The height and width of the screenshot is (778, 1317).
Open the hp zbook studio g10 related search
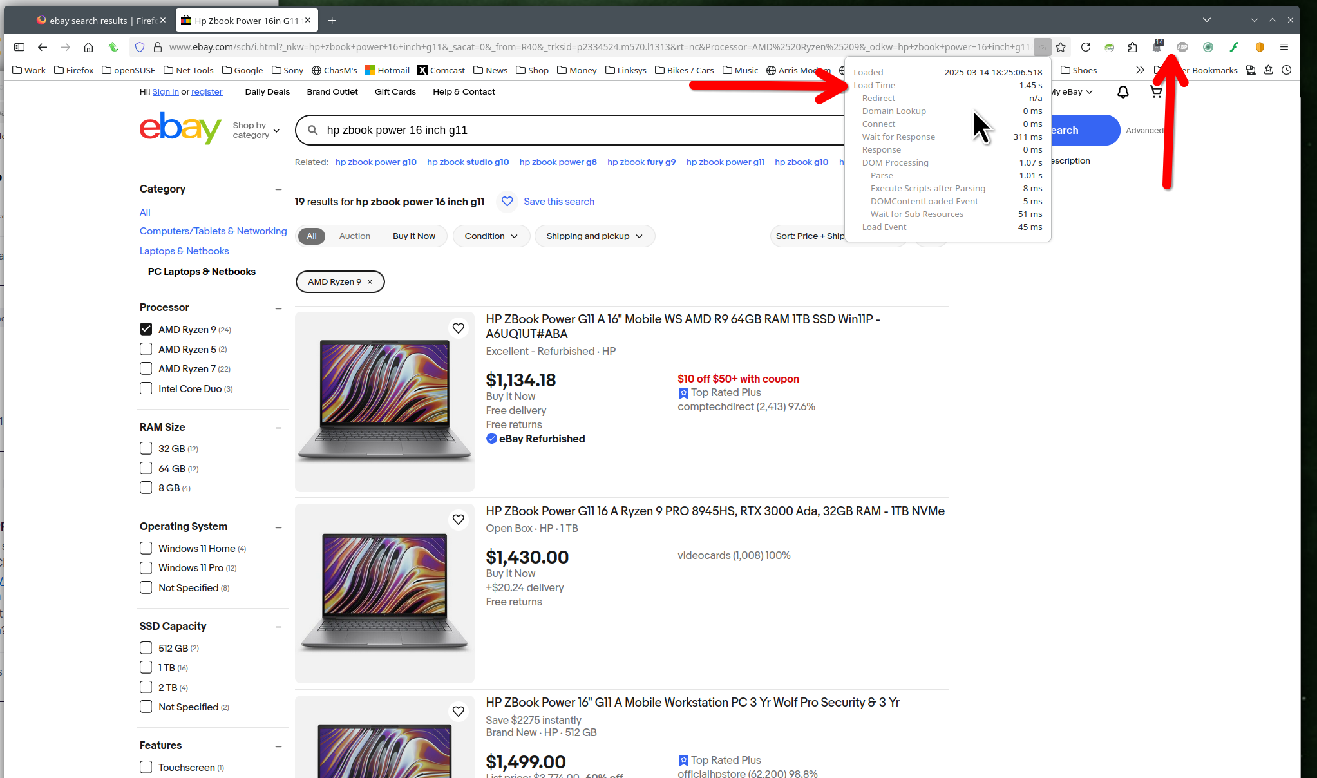pyautogui.click(x=468, y=162)
